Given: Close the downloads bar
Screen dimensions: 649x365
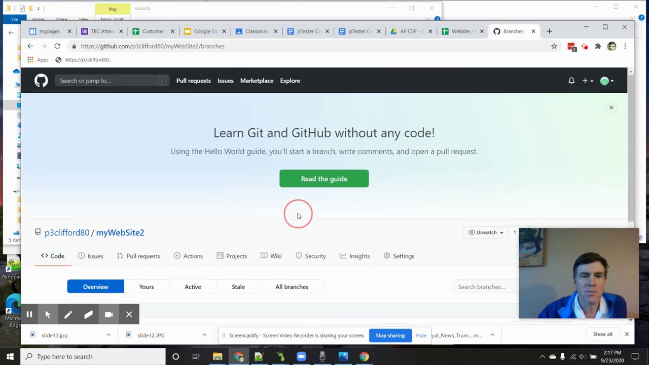Looking at the screenshot, I should click(627, 335).
